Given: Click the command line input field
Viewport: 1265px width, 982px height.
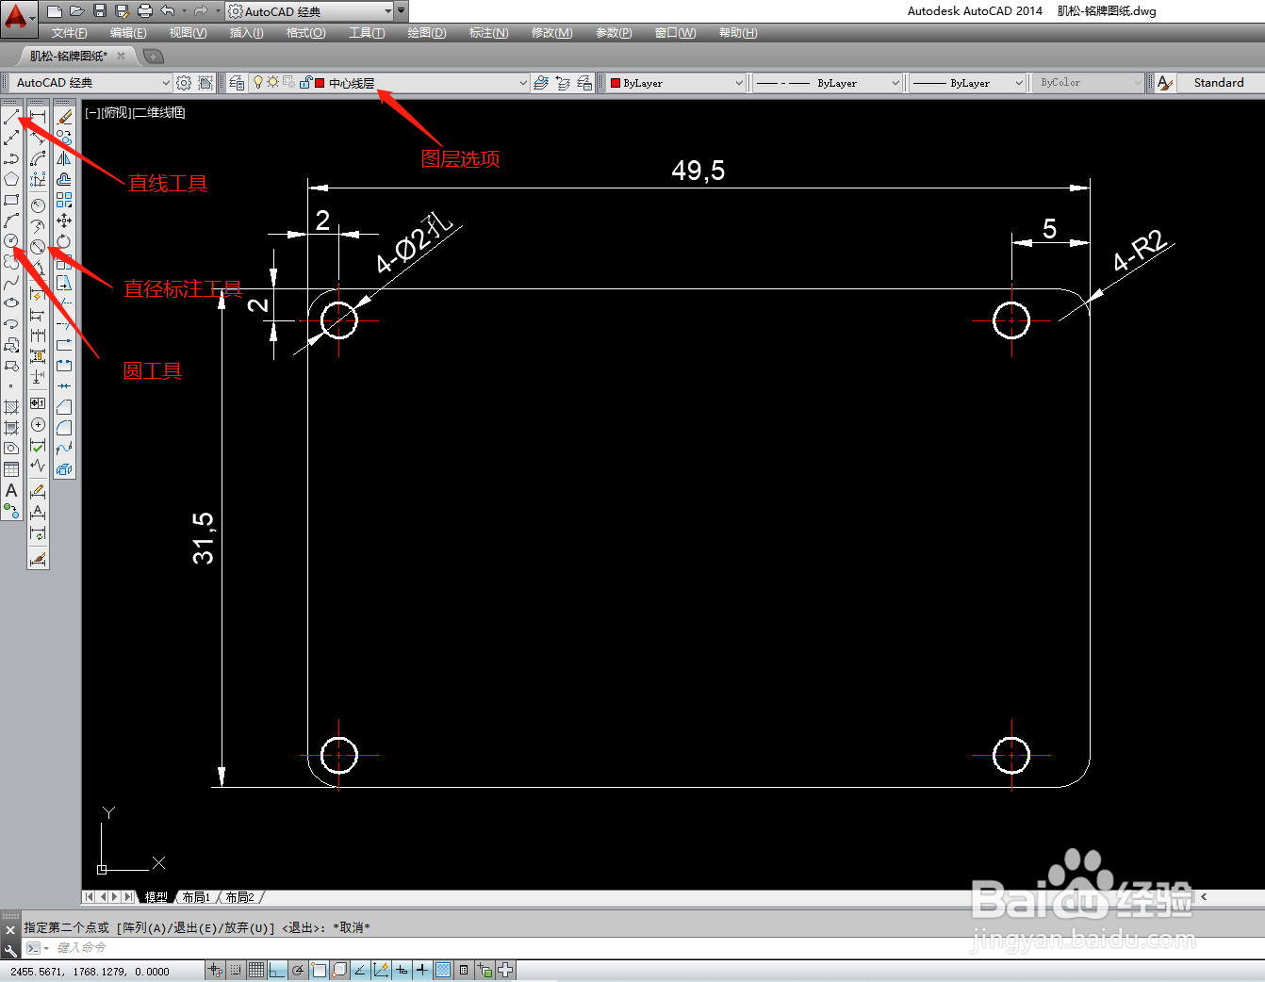Looking at the screenshot, I should (641, 948).
